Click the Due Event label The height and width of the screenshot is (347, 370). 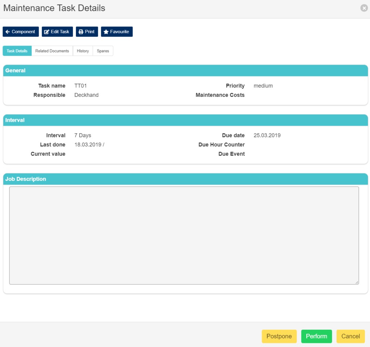(x=232, y=154)
